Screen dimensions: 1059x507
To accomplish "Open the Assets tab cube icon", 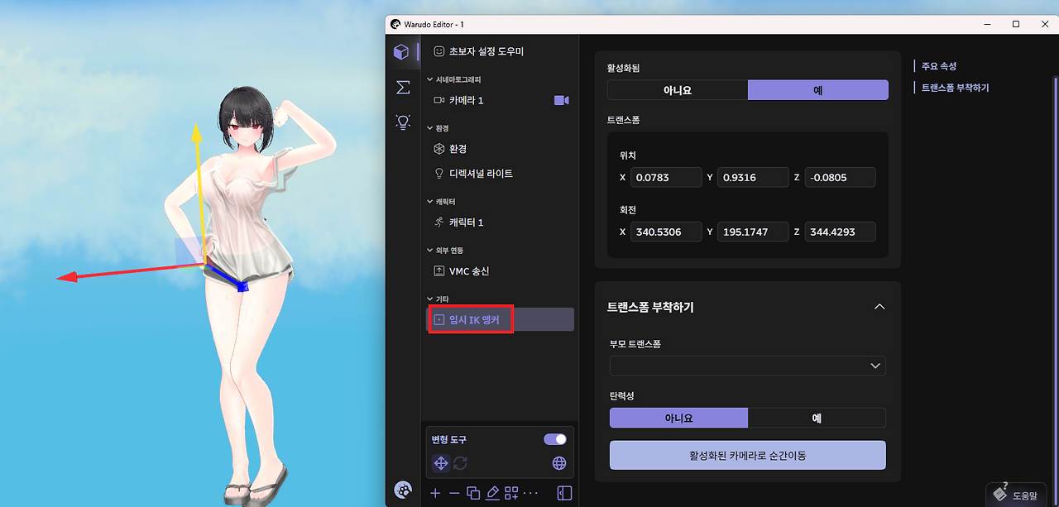I will point(401,52).
